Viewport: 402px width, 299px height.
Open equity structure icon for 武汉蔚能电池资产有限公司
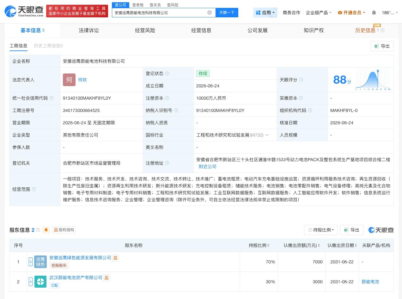click(107, 278)
